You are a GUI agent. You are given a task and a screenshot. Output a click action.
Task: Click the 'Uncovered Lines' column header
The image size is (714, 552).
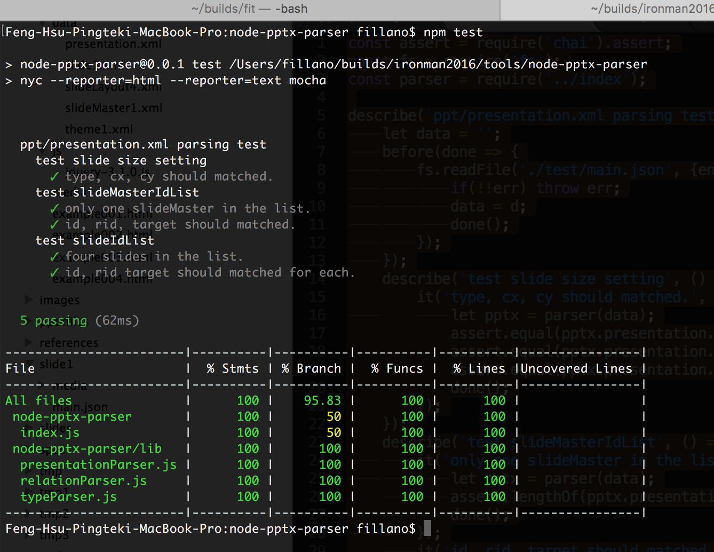pyautogui.click(x=576, y=368)
